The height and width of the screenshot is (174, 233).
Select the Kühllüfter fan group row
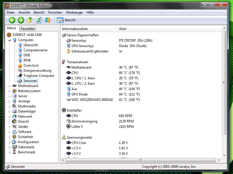[72, 111]
